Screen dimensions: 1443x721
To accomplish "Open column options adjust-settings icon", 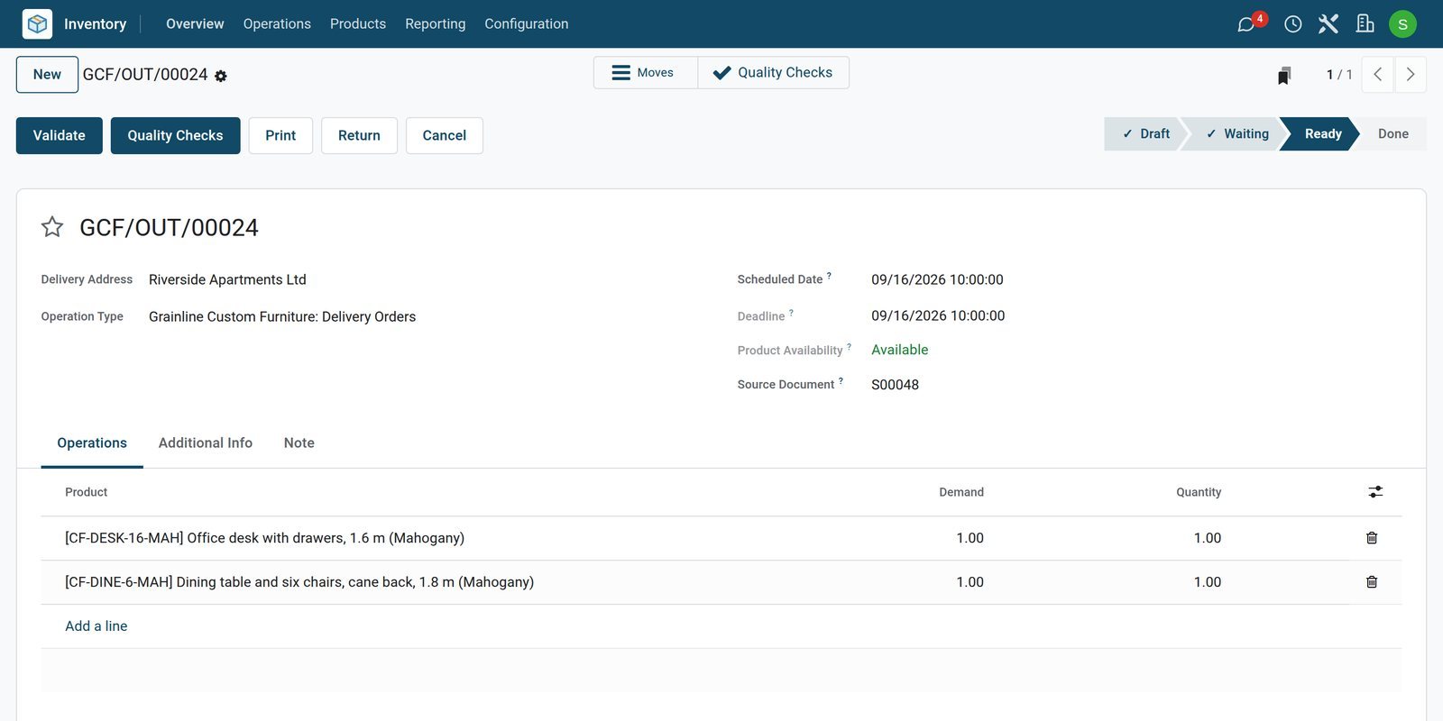I will point(1375,492).
